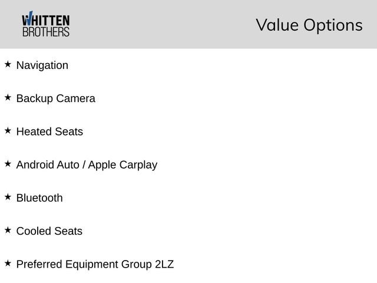Screen dimensions: 377x283
Task: Pick the Cooled Seats option text
Action: tap(49, 231)
